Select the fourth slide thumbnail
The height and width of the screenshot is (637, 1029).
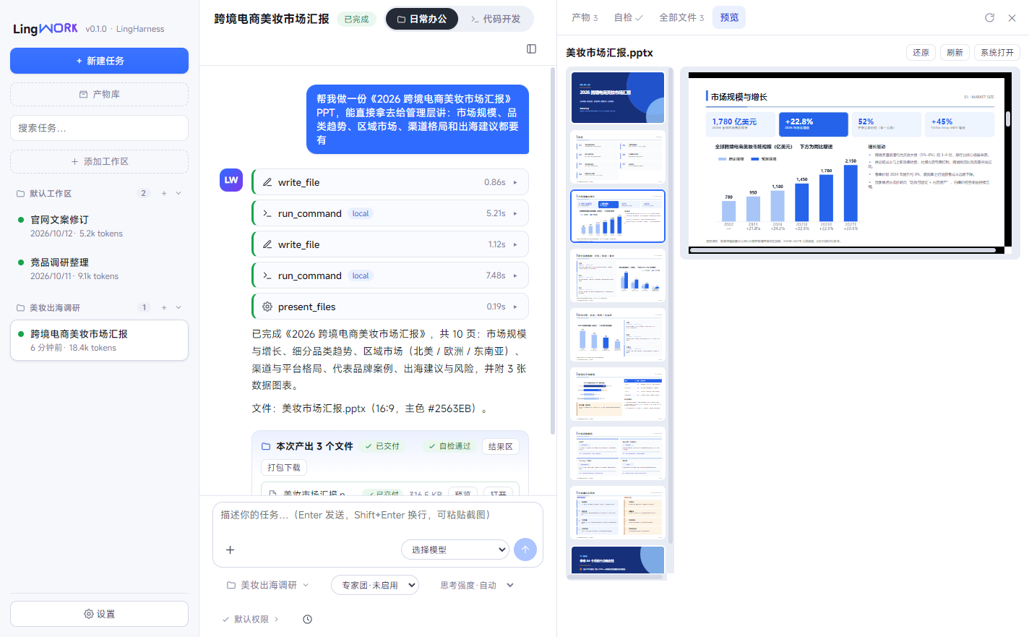[x=618, y=275]
